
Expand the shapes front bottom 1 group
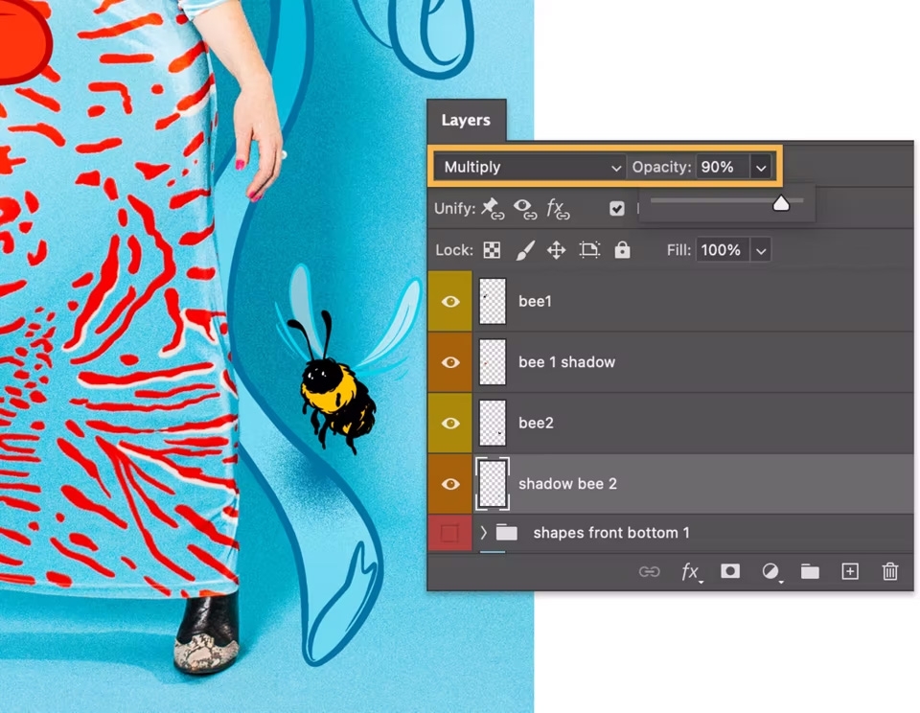(483, 533)
